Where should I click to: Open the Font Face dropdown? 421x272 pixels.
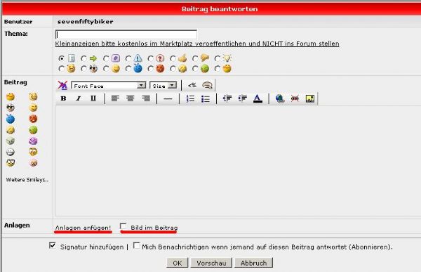tap(109, 86)
